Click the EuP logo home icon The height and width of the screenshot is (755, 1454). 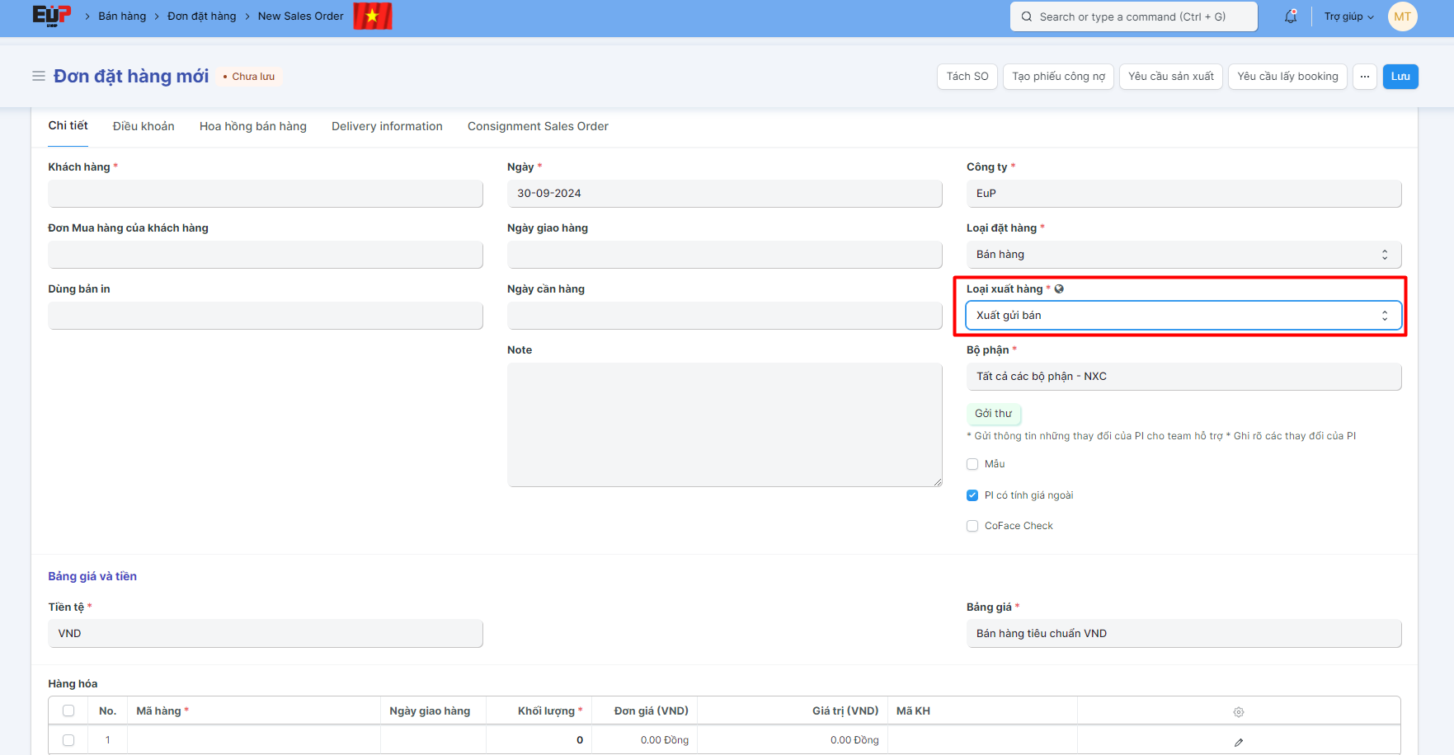click(51, 16)
